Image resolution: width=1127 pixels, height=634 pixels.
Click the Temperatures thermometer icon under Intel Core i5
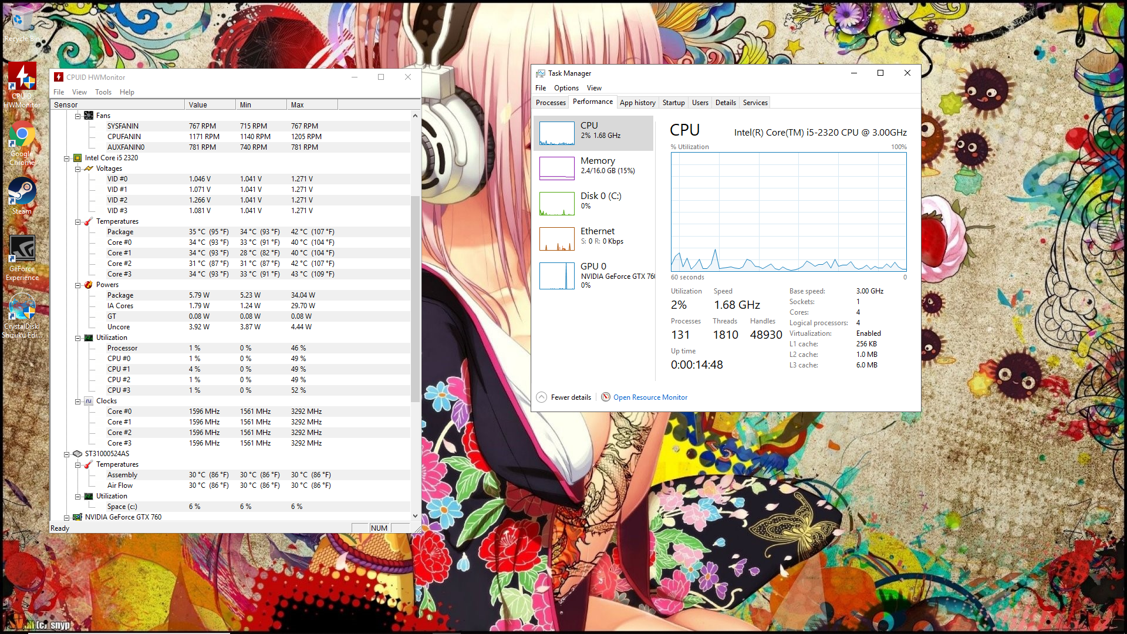(89, 221)
